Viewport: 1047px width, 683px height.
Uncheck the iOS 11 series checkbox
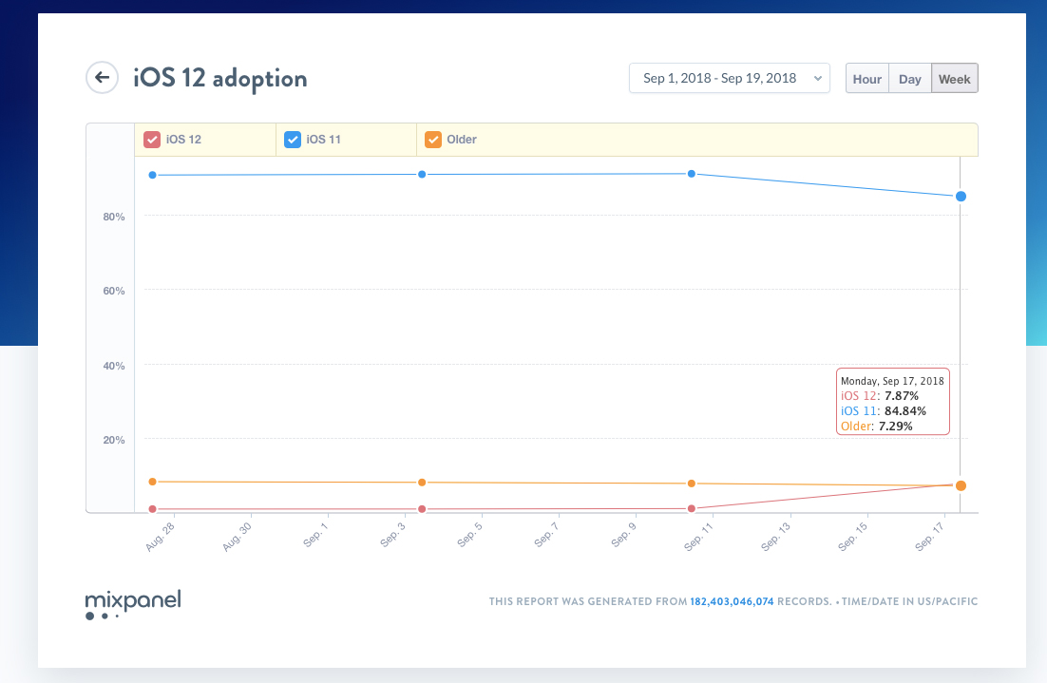pos(293,140)
